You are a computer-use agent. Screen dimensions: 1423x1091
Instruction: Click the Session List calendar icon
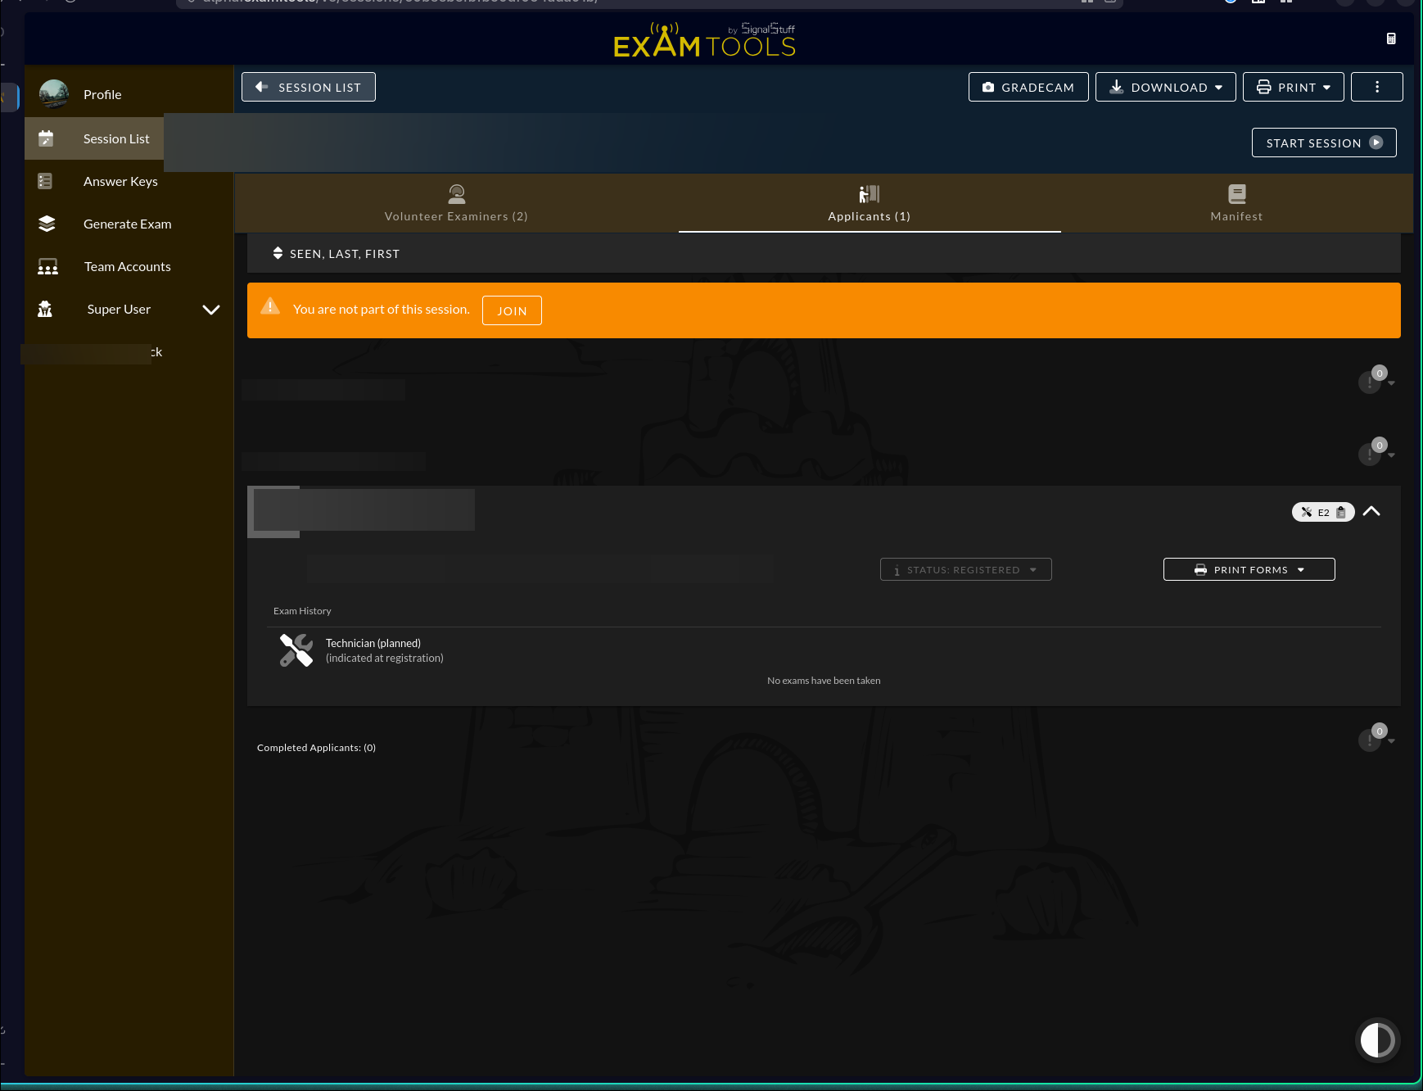46,138
